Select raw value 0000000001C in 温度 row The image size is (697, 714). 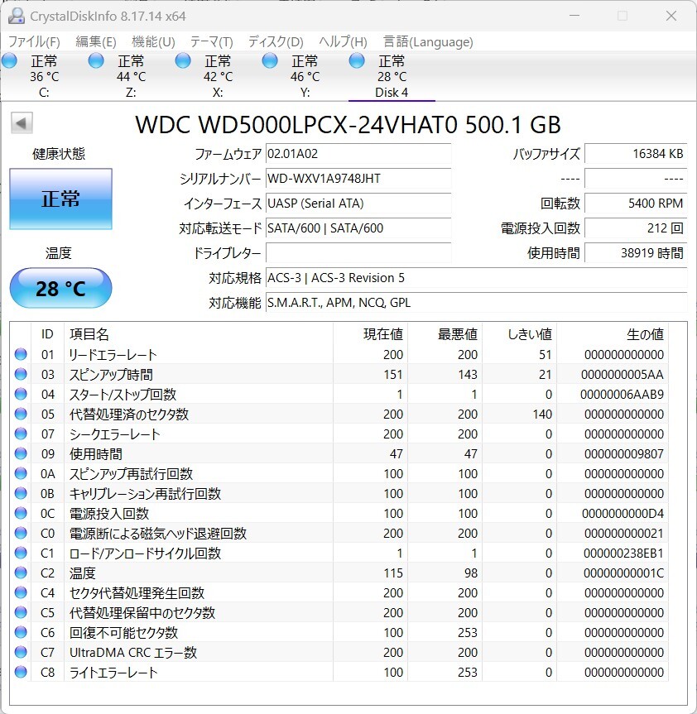(x=623, y=573)
